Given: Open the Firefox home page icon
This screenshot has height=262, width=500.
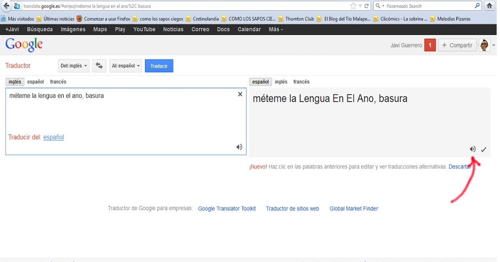Looking at the screenshot, I should point(490,6).
